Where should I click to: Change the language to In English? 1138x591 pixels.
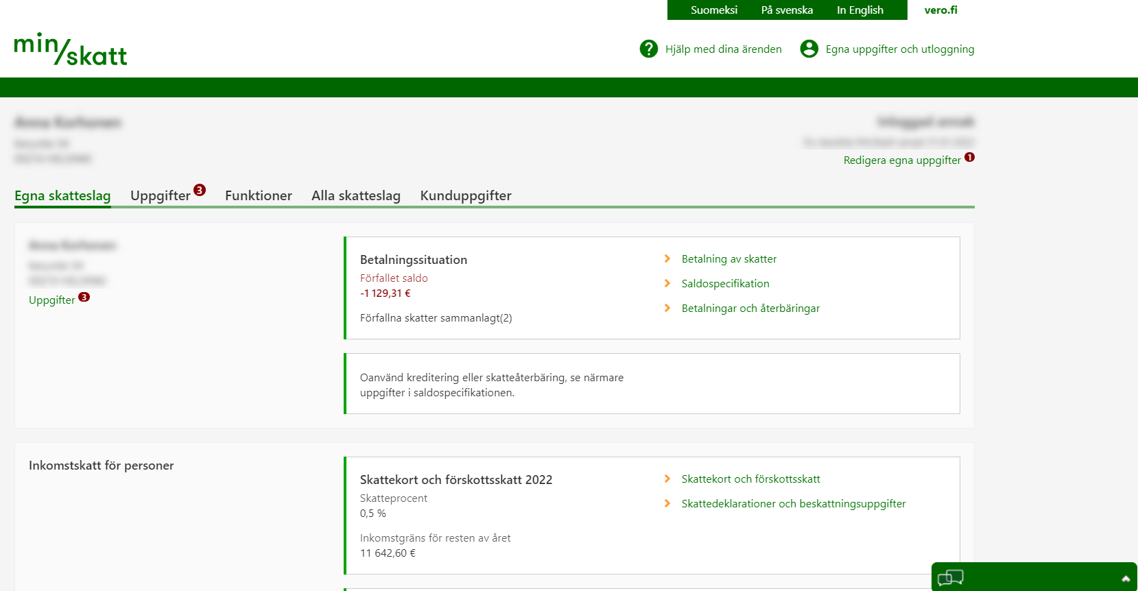[x=860, y=10]
